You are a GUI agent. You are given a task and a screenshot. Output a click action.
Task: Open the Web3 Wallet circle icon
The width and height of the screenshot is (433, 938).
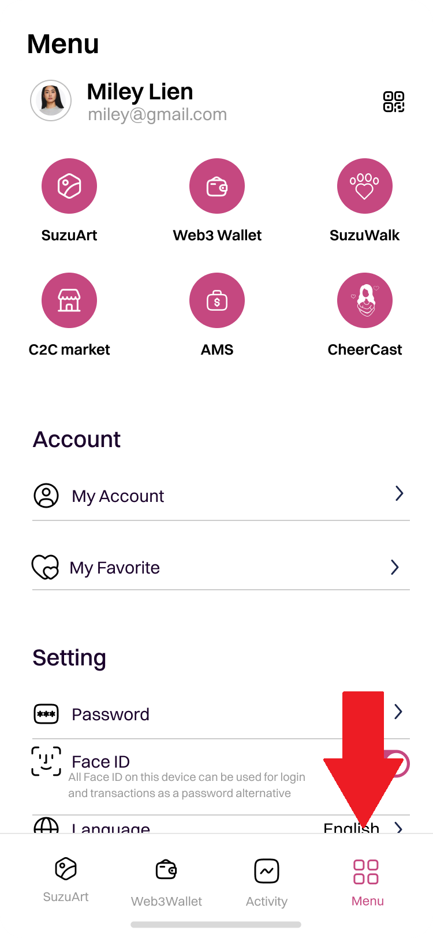(217, 186)
